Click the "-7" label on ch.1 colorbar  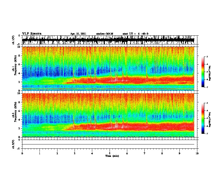tap(207, 87)
